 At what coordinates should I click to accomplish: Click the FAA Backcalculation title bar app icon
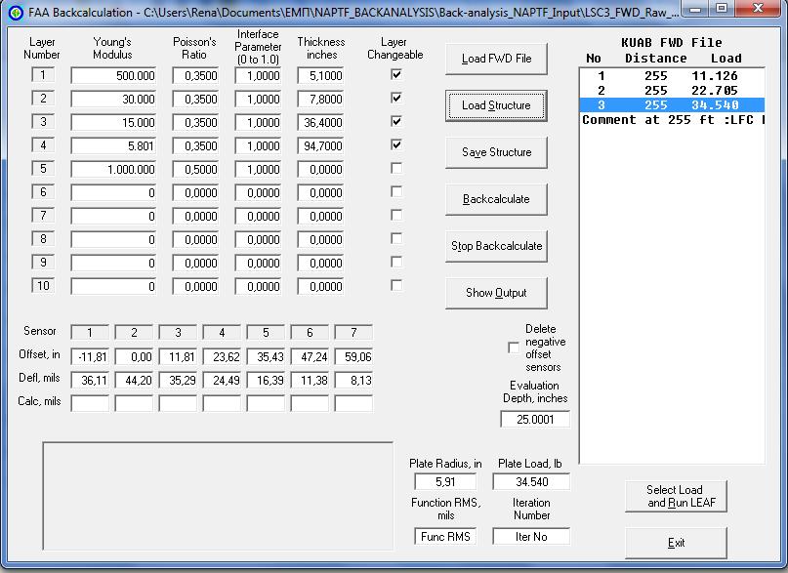16,12
